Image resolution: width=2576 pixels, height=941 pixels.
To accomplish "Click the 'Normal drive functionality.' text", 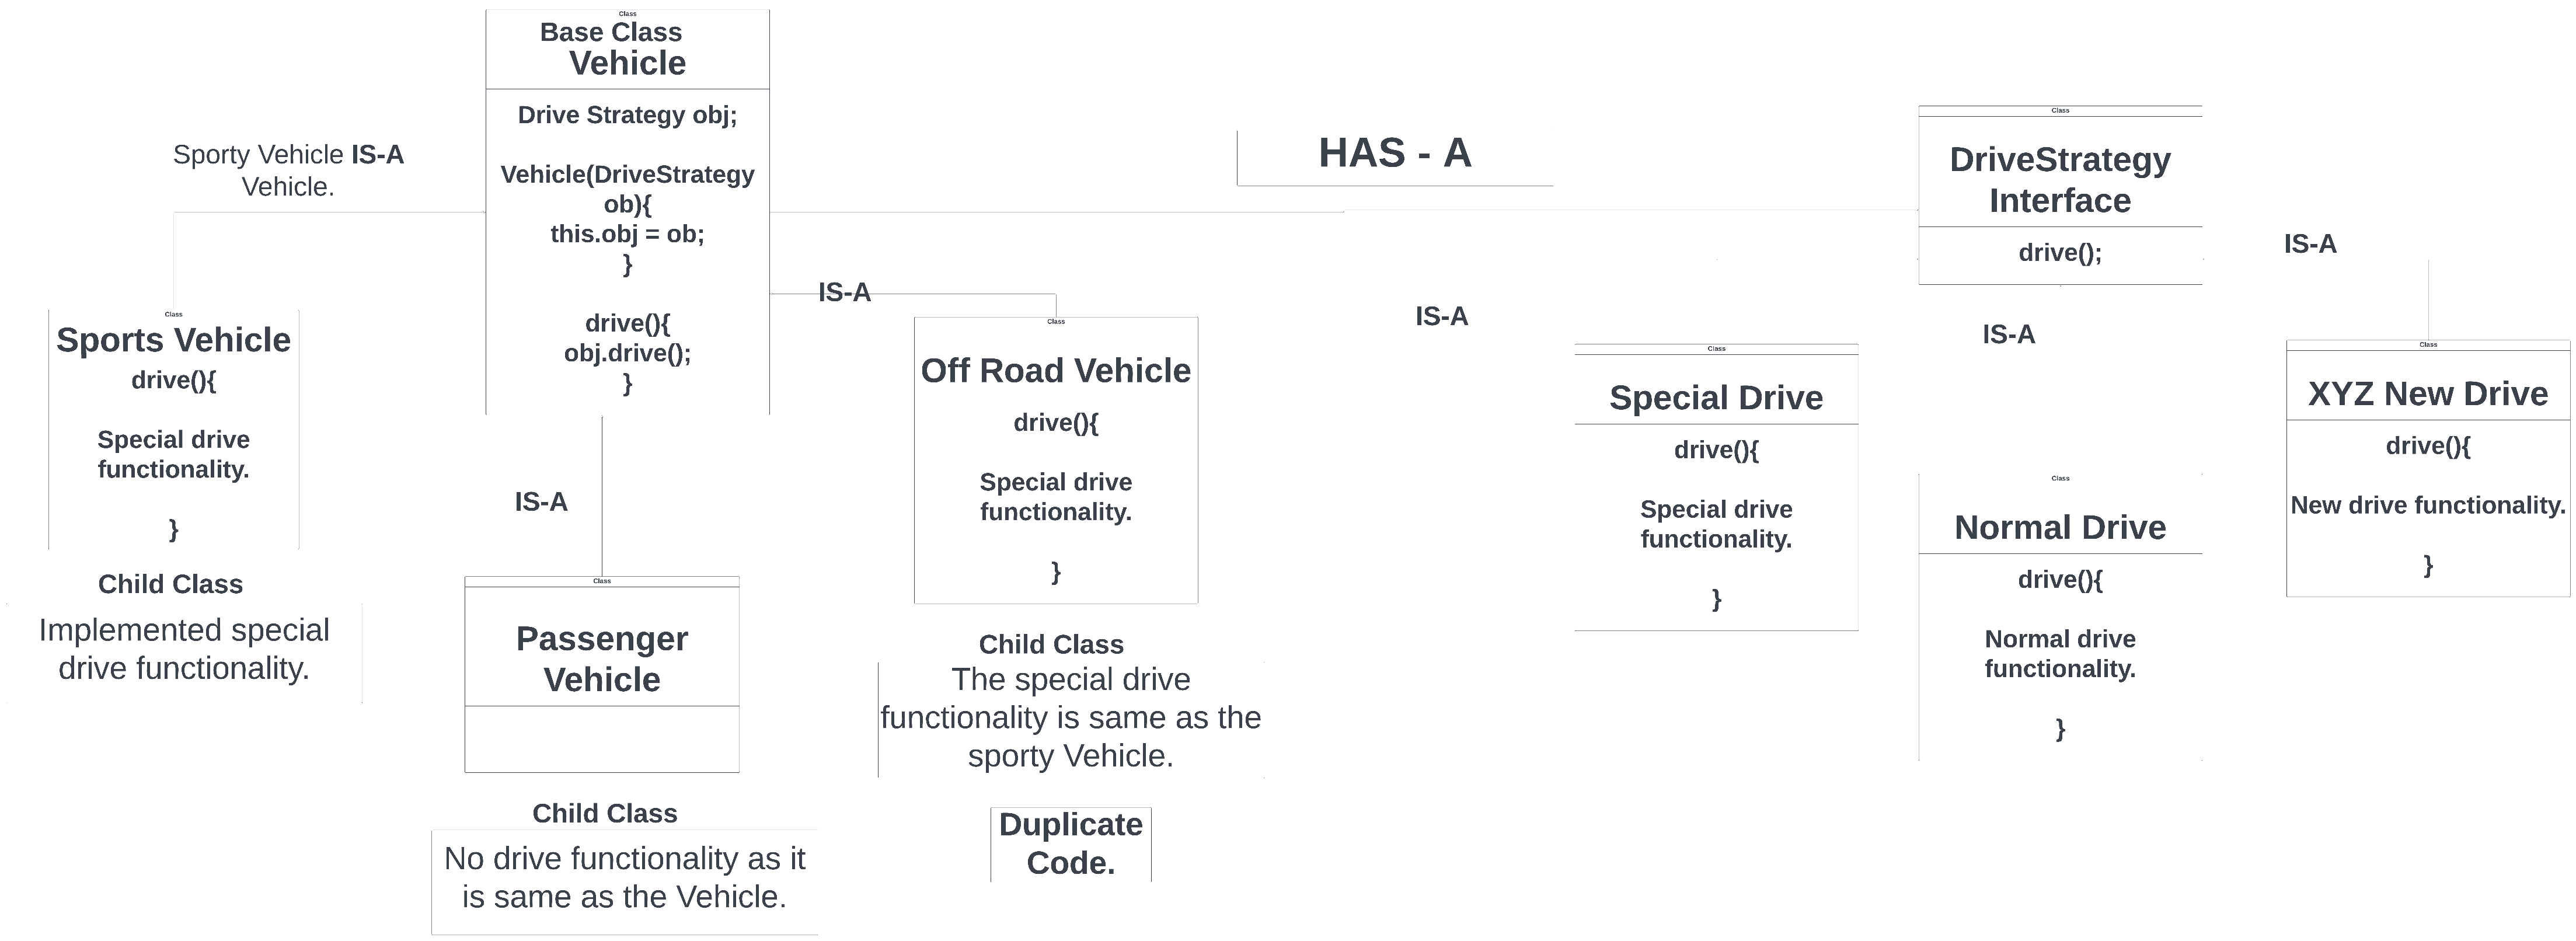I will [2060, 654].
